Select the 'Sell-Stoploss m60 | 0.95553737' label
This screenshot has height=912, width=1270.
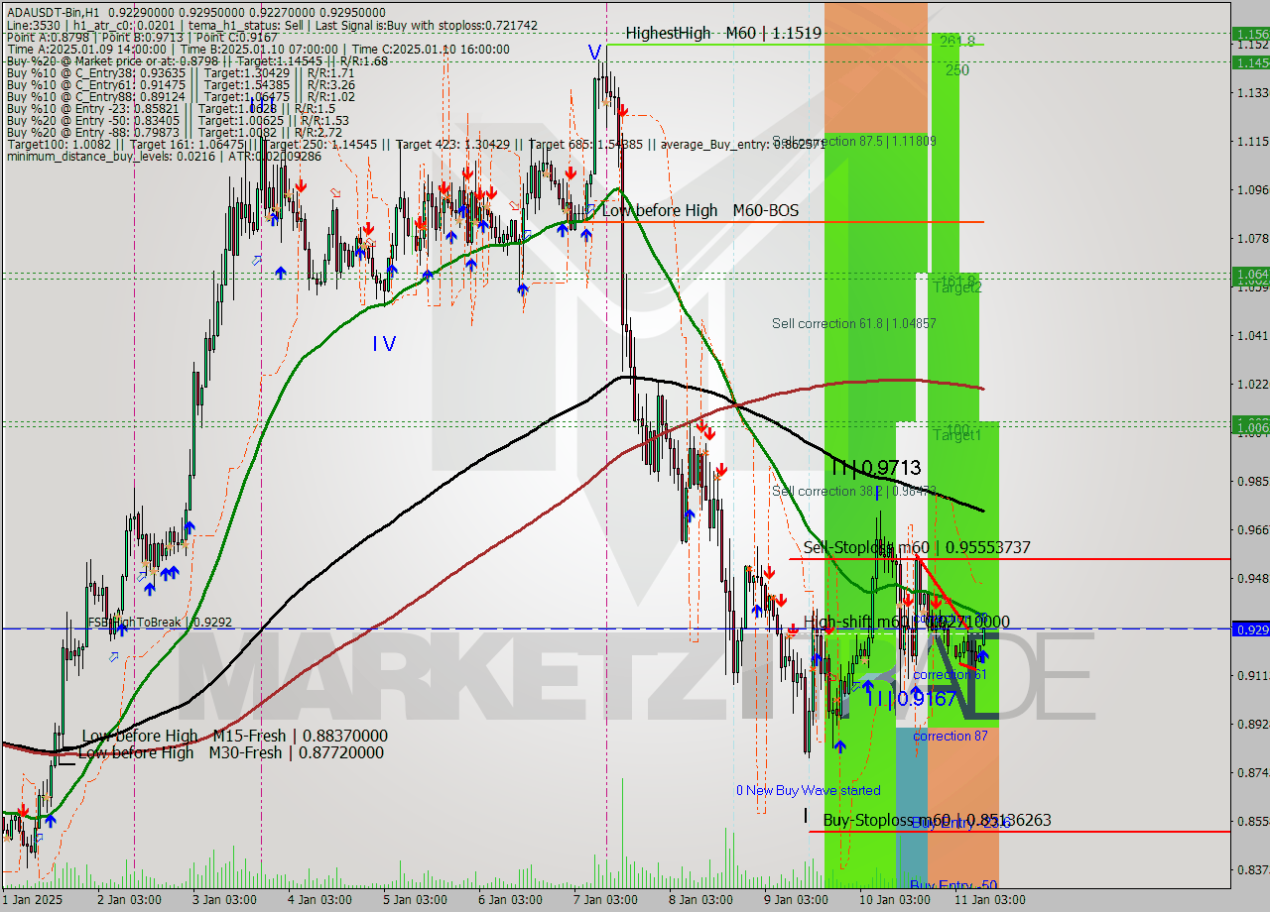(x=917, y=547)
